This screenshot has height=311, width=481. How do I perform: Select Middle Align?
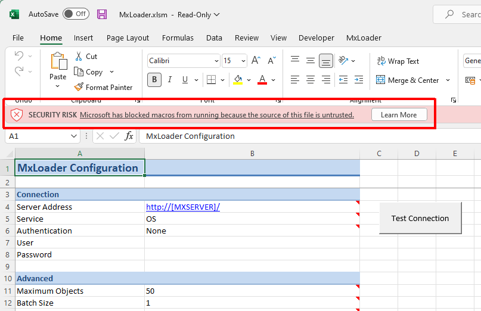(x=310, y=60)
